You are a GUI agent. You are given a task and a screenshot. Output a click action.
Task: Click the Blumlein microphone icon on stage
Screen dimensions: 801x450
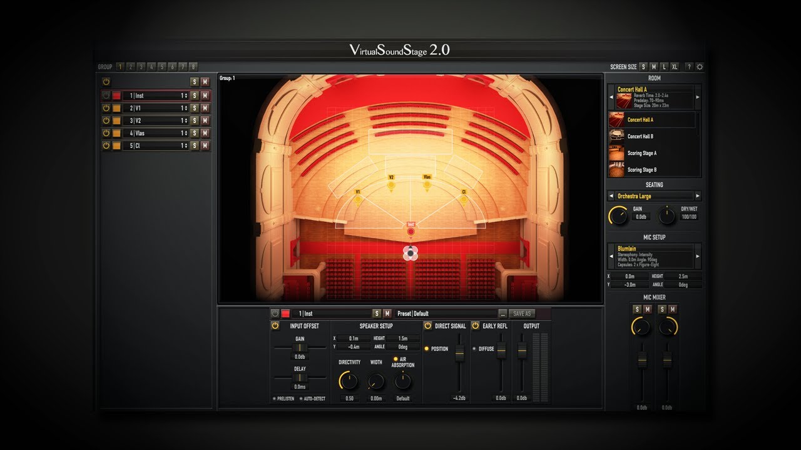[x=411, y=253]
